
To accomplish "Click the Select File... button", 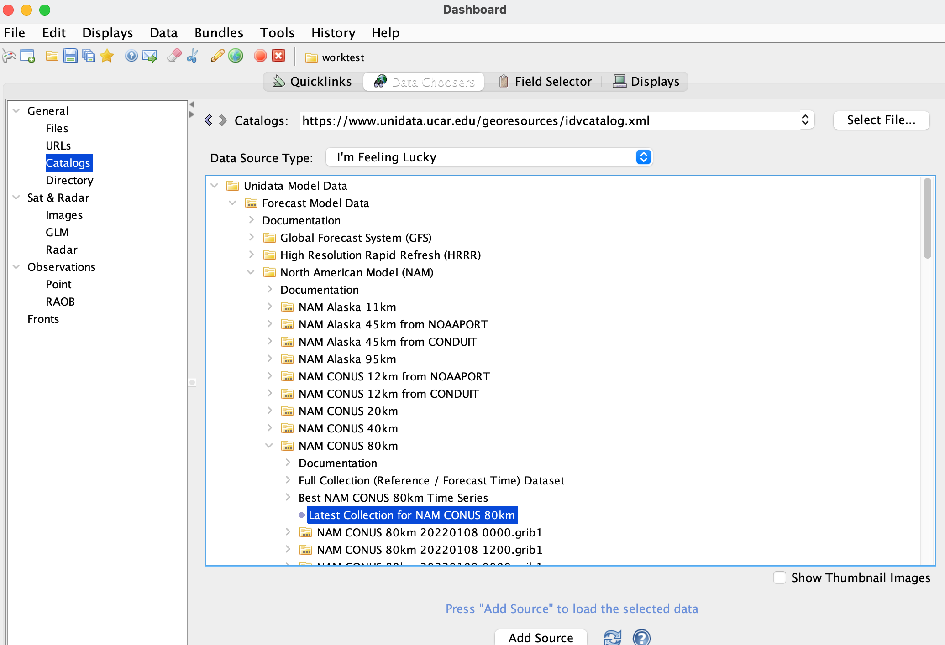I will tap(881, 120).
